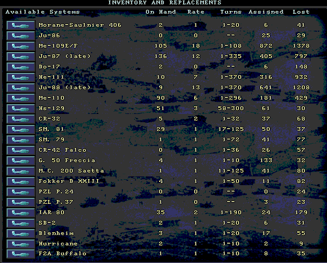Viewport: 327px width, 263px height.
Task: Click the He-111 aircraft icon
Action: point(21,77)
